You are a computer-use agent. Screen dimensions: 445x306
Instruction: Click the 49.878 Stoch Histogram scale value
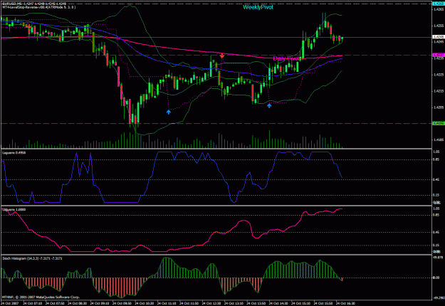[439, 258]
